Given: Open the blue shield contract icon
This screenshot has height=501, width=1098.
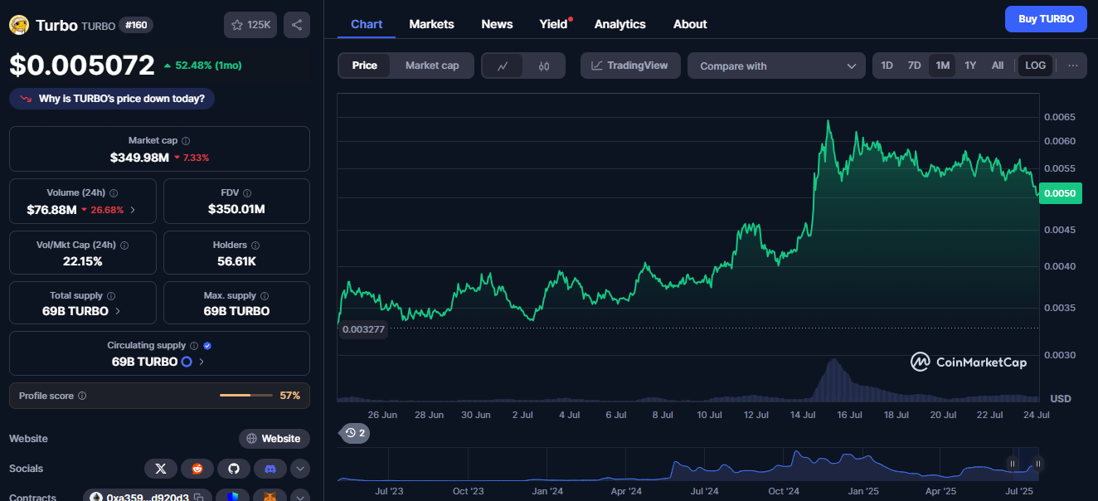Looking at the screenshot, I should point(232,498).
